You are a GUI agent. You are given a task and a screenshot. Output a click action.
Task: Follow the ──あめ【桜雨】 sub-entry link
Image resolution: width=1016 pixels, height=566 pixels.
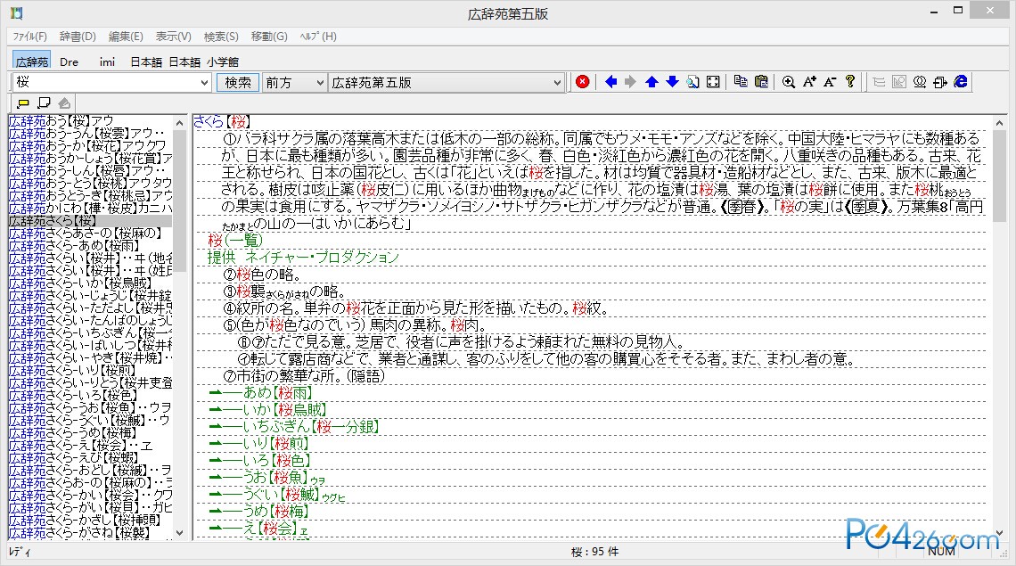coord(261,393)
